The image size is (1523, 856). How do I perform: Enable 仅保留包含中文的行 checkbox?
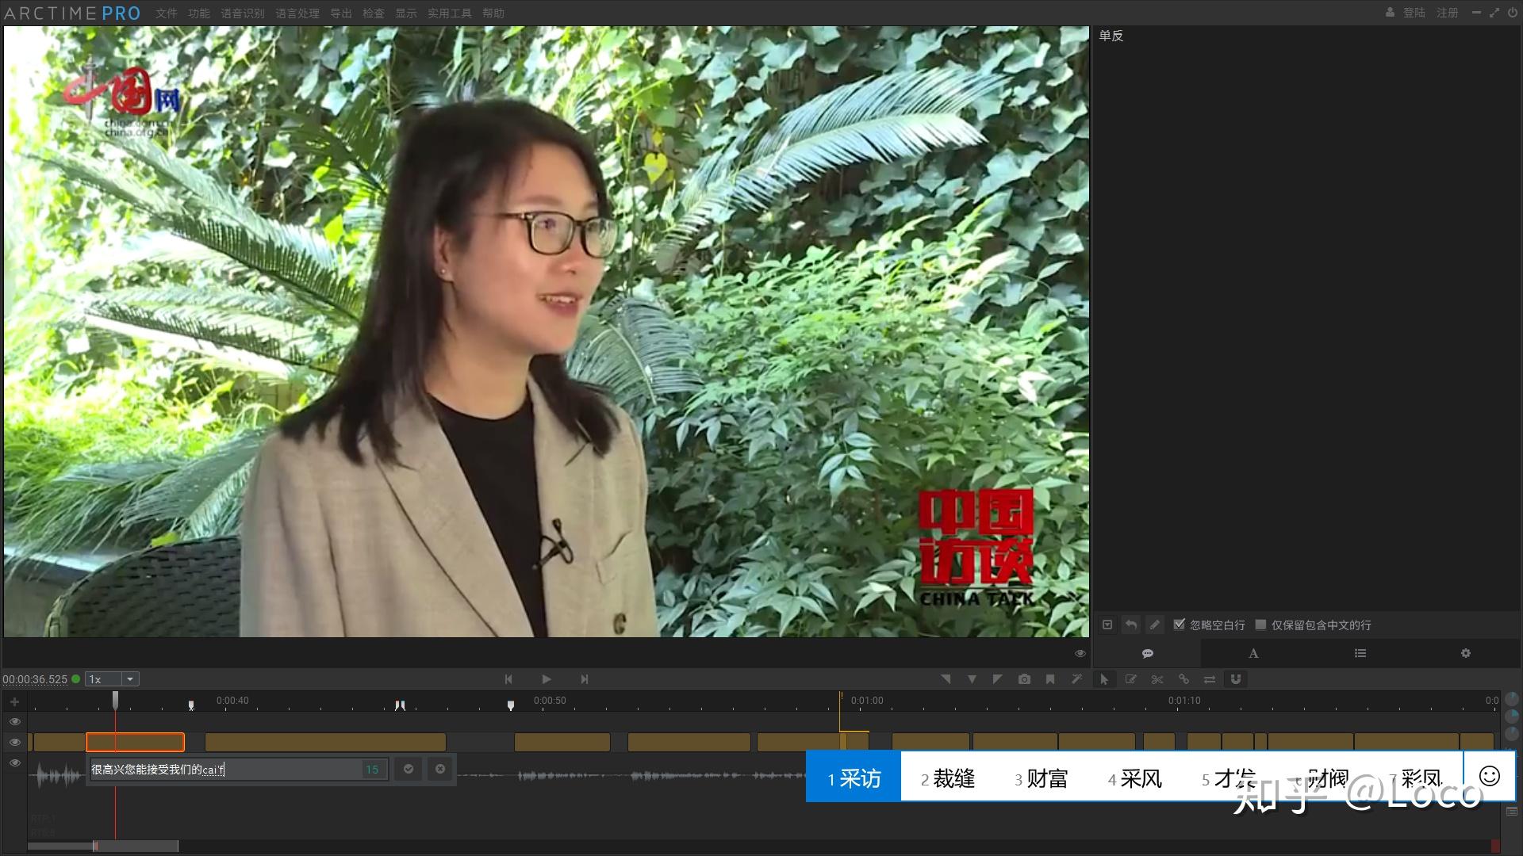point(1260,625)
